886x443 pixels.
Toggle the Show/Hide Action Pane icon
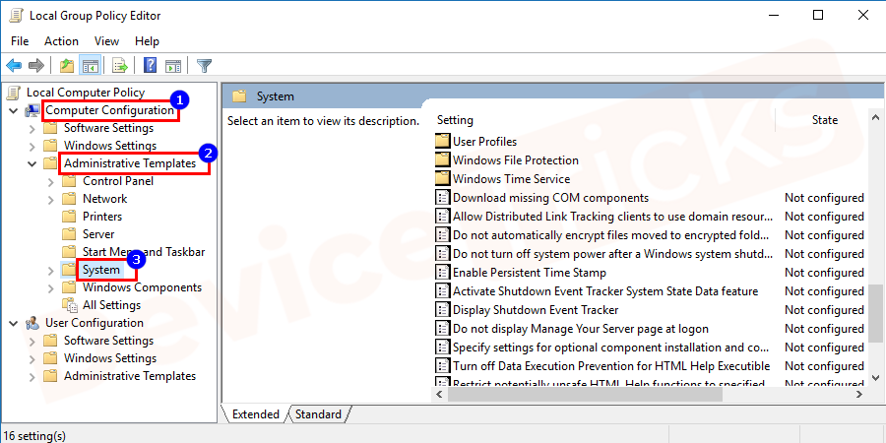[x=173, y=66]
